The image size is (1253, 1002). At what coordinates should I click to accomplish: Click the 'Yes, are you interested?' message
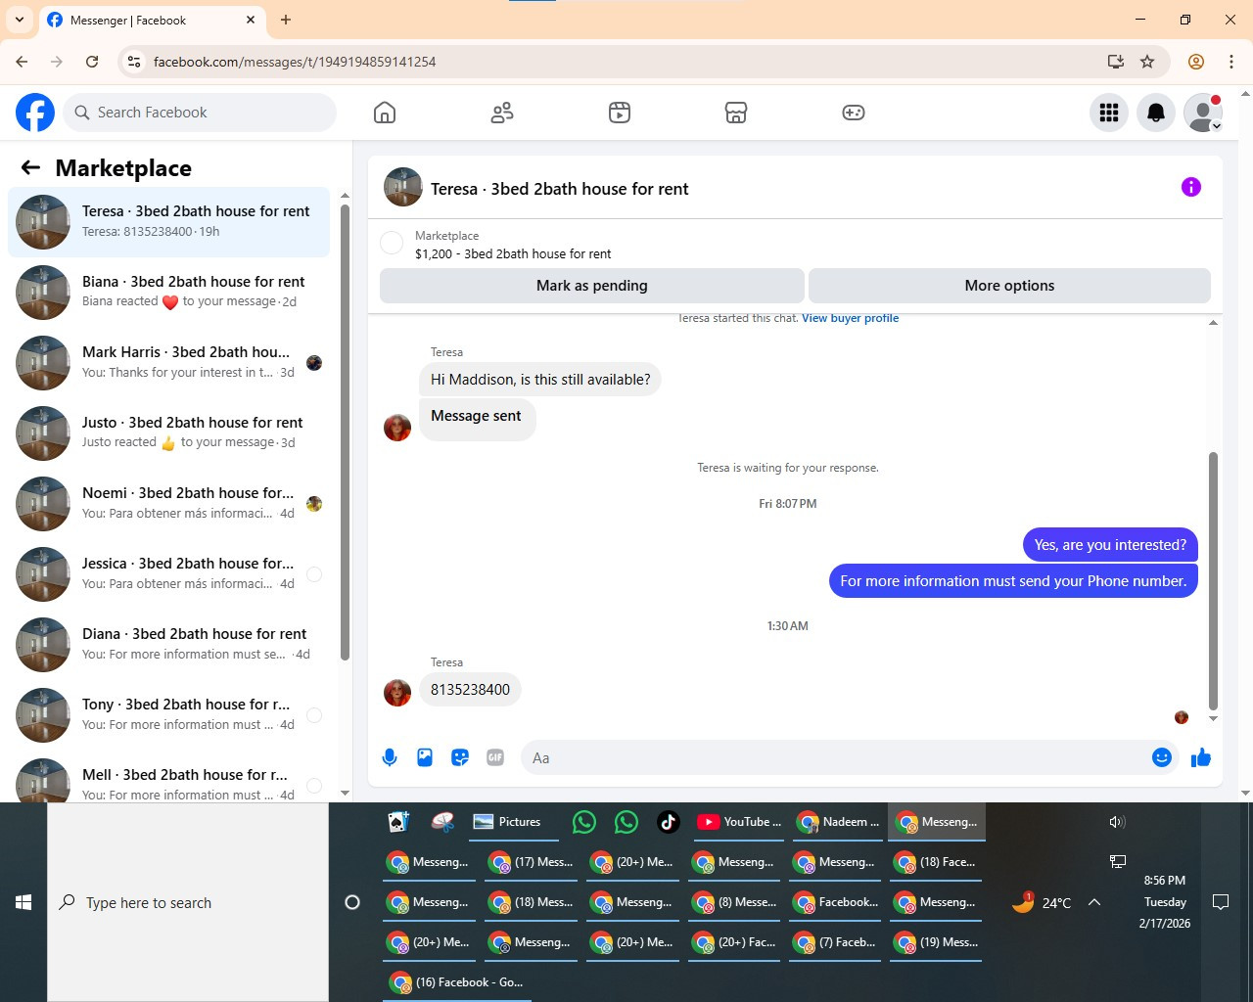coord(1110,545)
